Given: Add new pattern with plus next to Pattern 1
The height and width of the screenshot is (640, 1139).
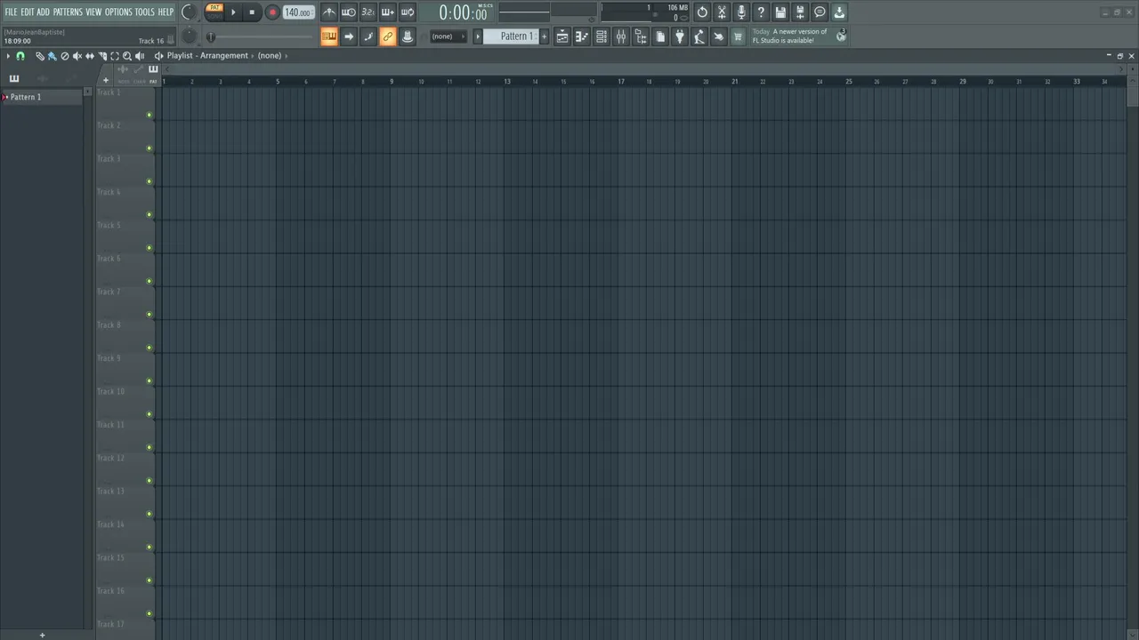Looking at the screenshot, I should [545, 36].
